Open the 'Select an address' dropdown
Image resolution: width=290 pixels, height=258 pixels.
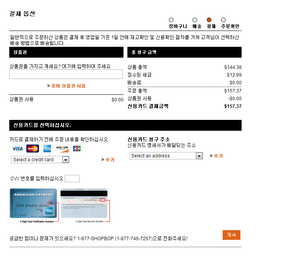pos(166,156)
